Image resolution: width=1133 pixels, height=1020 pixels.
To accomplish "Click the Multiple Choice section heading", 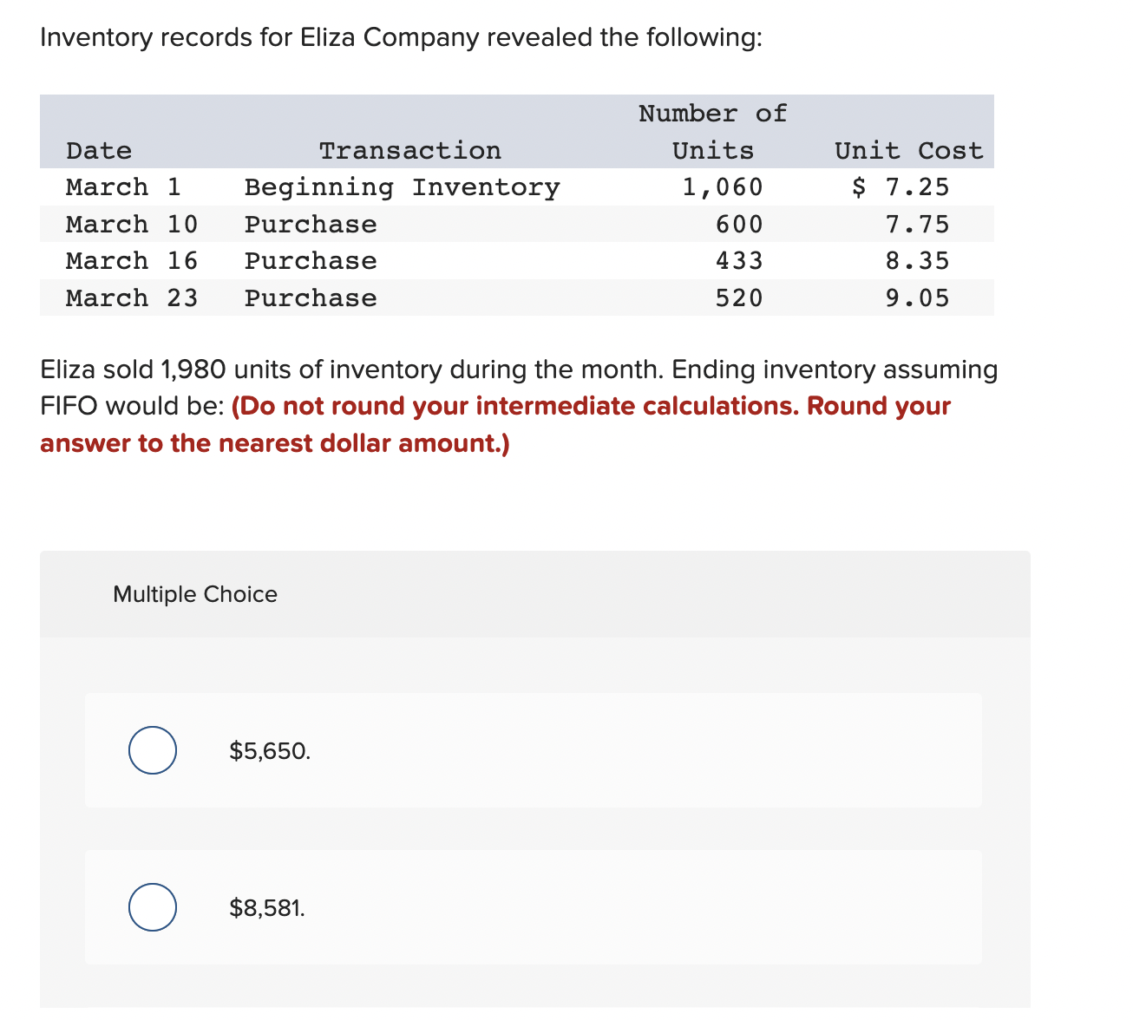I will [x=194, y=595].
